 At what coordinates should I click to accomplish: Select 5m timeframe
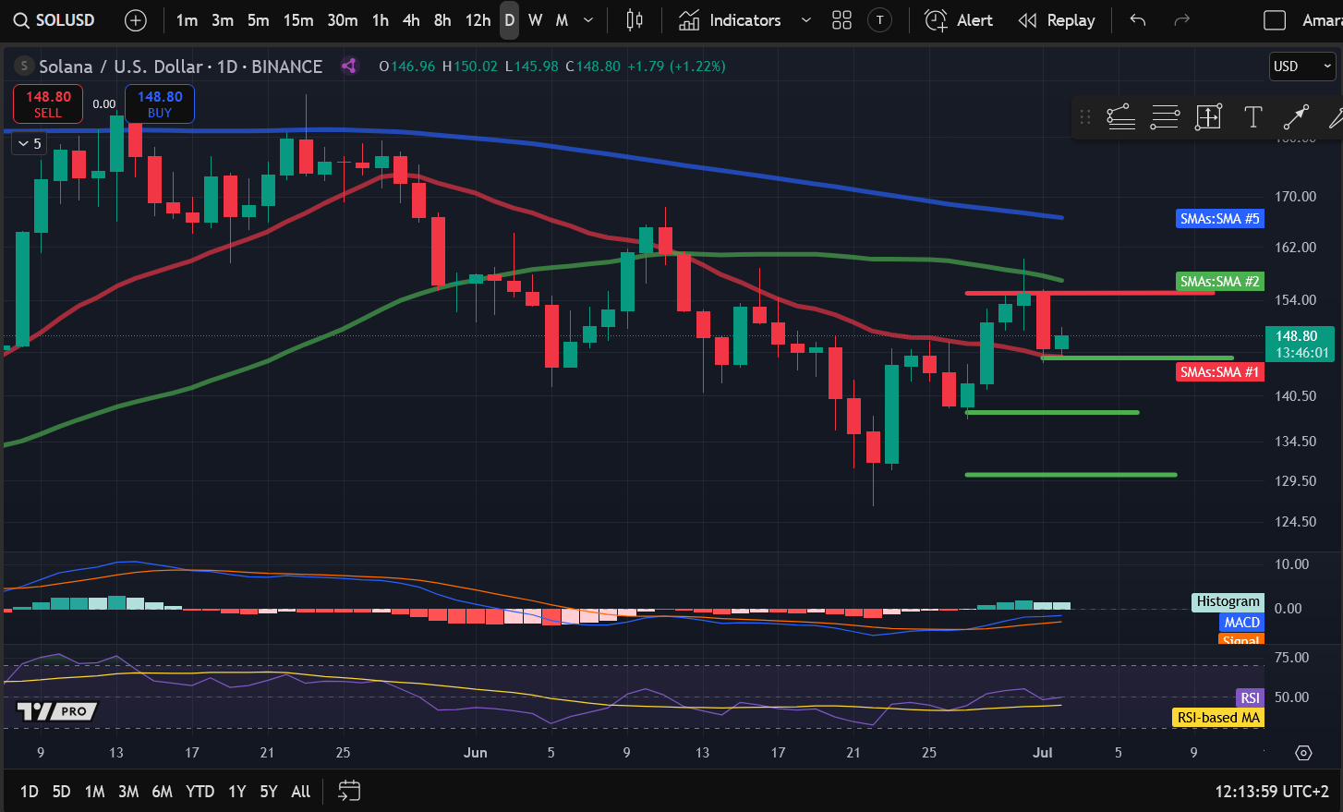tap(259, 20)
